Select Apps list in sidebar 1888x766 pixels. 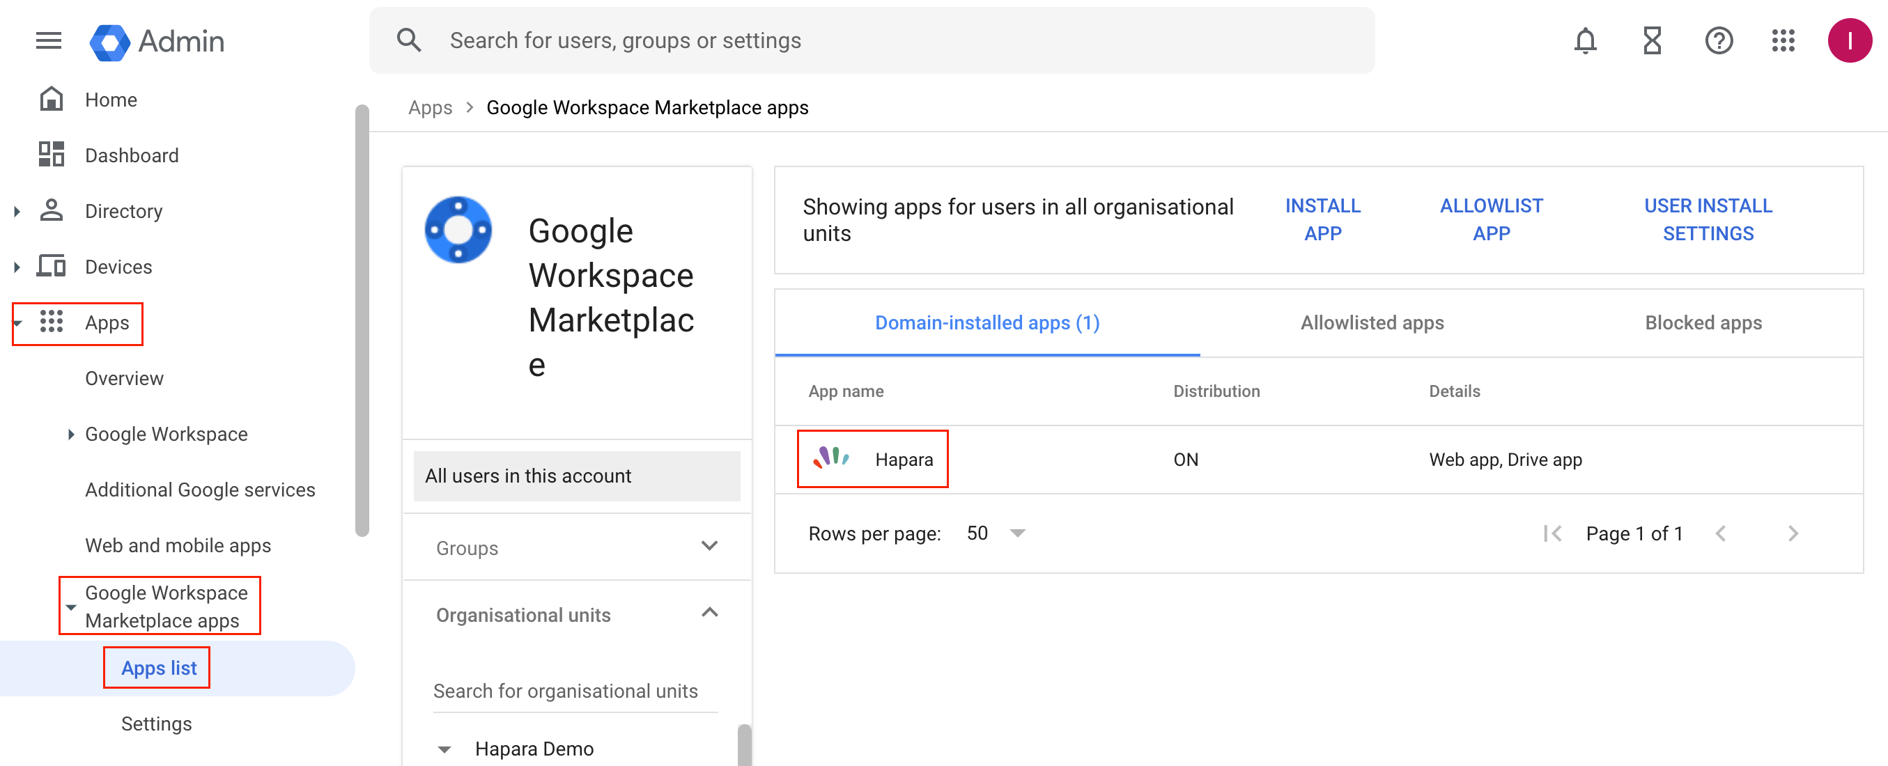coord(158,668)
